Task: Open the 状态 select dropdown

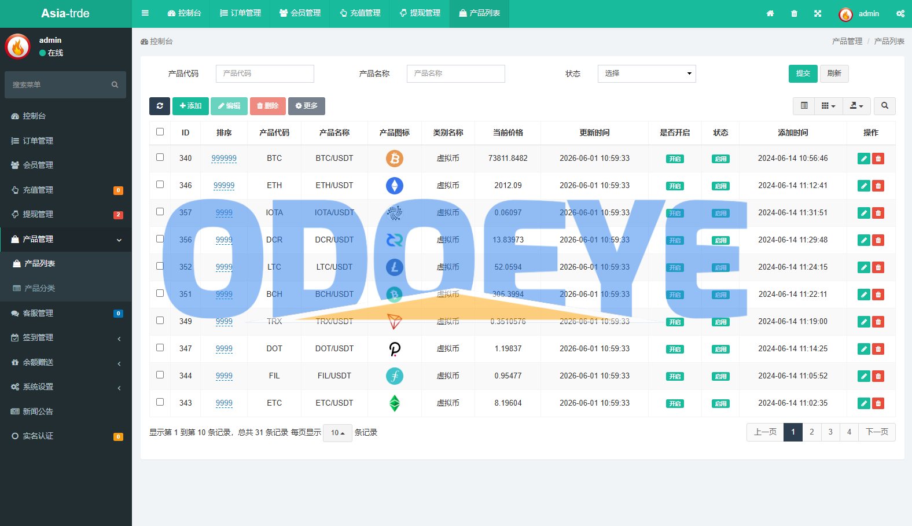Action: [647, 73]
